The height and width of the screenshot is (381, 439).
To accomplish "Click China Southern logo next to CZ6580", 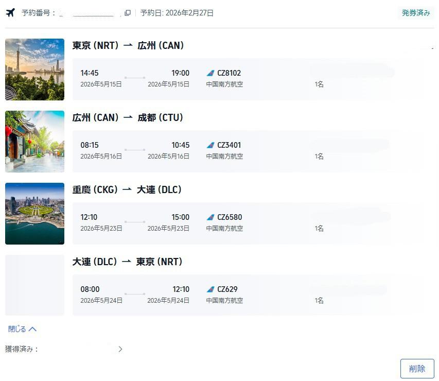I will click(210, 217).
